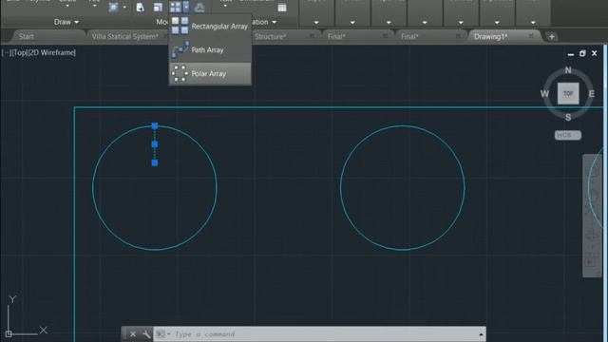This screenshot has height=342, width=608.
Task: Click the Hatch tool icon
Action: (114, 7)
